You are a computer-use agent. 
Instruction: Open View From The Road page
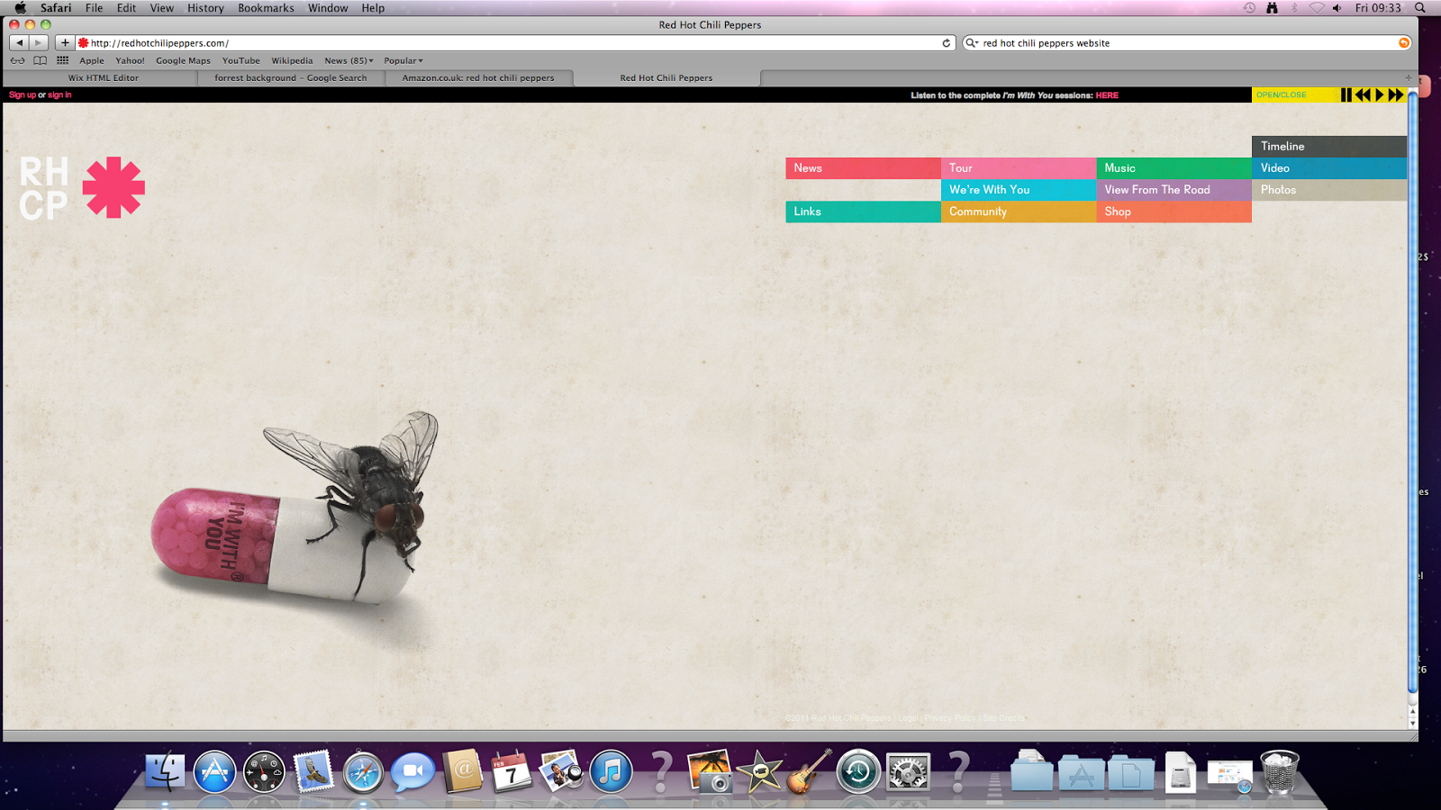(x=1174, y=190)
